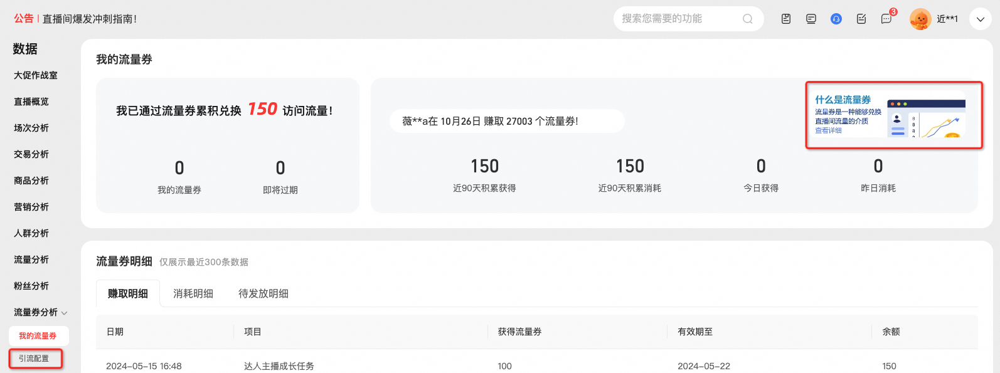The image size is (1000, 373).
Task: Open the save/document icon in header
Action: pos(786,19)
